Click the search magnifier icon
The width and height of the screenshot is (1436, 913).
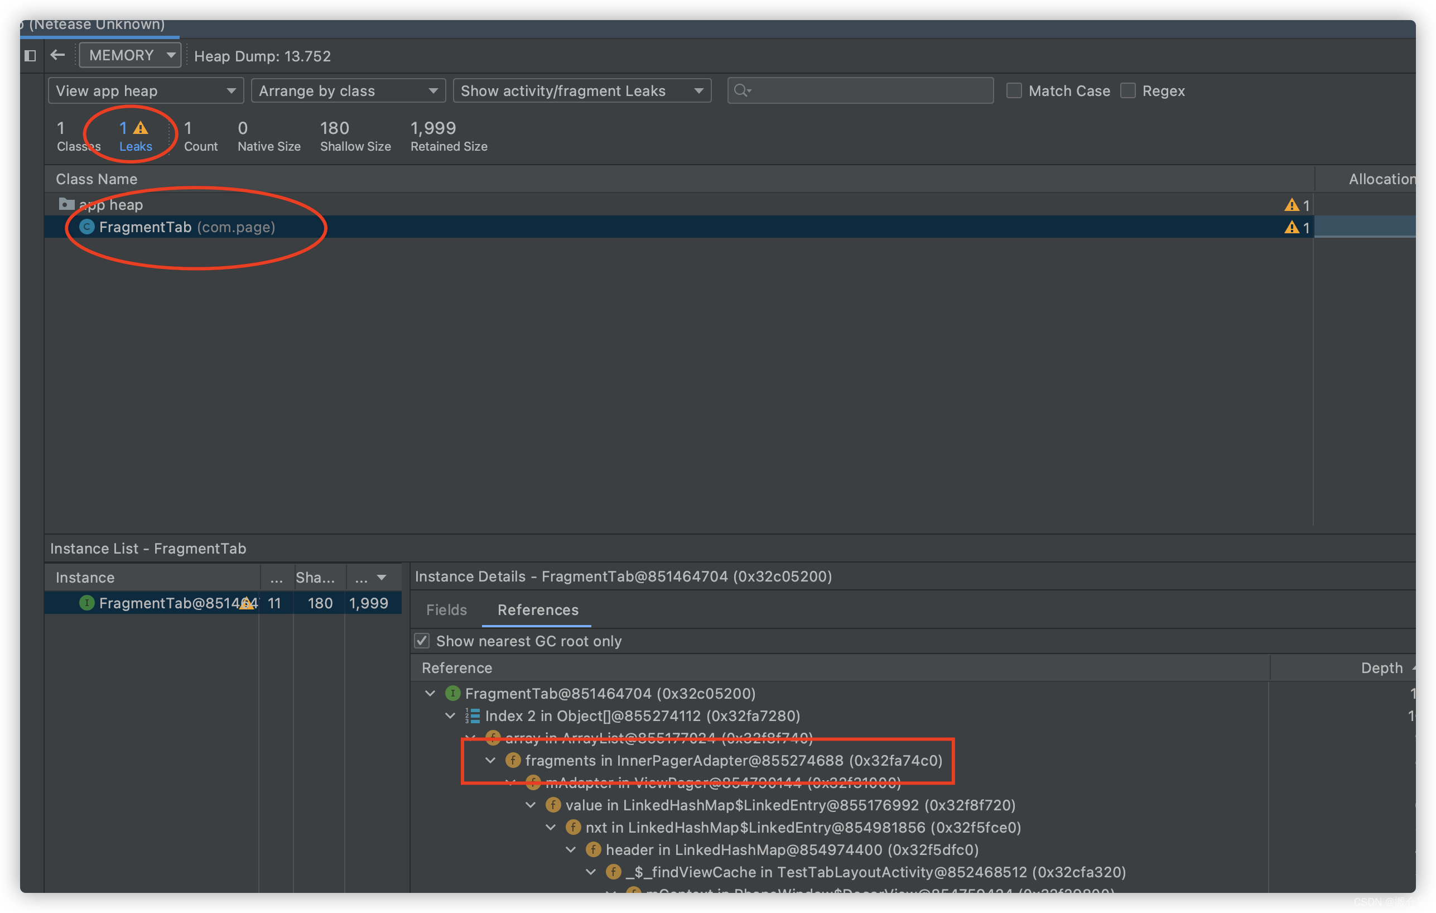tap(741, 91)
